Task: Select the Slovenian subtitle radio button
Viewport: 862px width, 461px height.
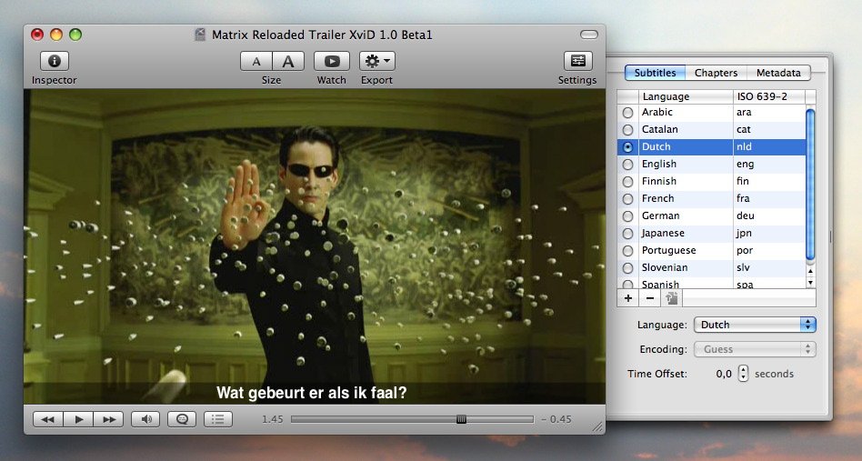Action: [x=627, y=268]
